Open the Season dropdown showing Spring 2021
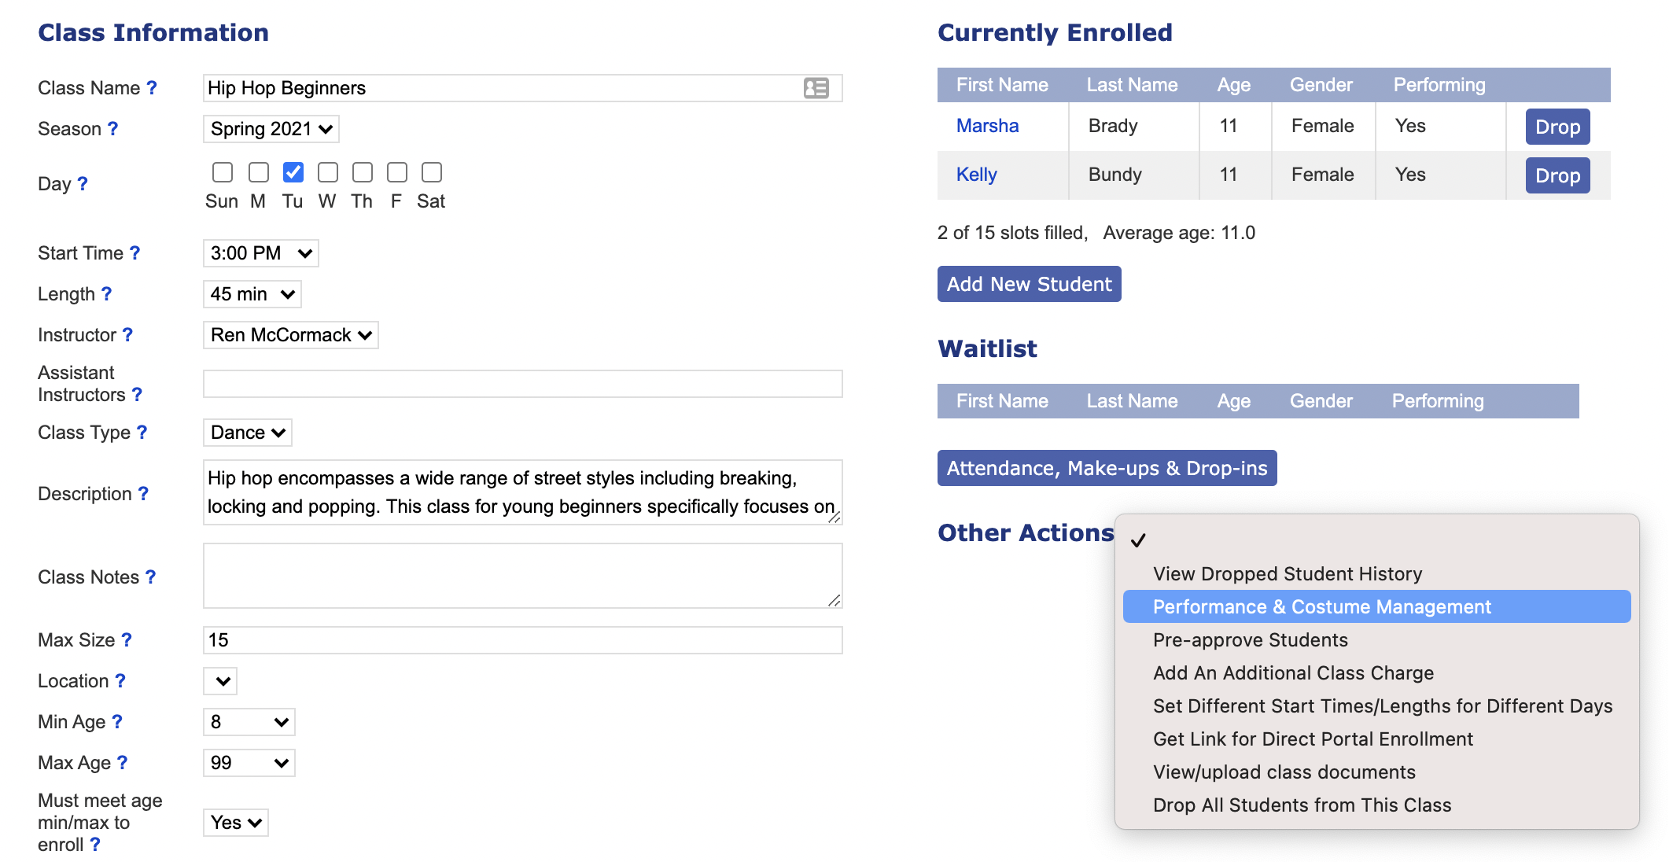The height and width of the screenshot is (862, 1669). (x=271, y=129)
